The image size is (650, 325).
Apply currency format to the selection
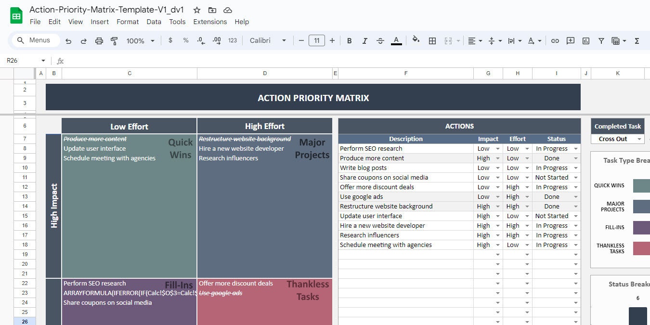tap(170, 40)
